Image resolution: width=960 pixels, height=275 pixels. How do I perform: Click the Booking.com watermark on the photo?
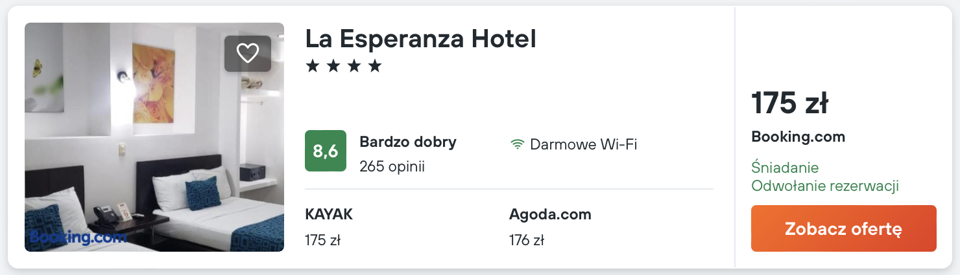point(78,236)
